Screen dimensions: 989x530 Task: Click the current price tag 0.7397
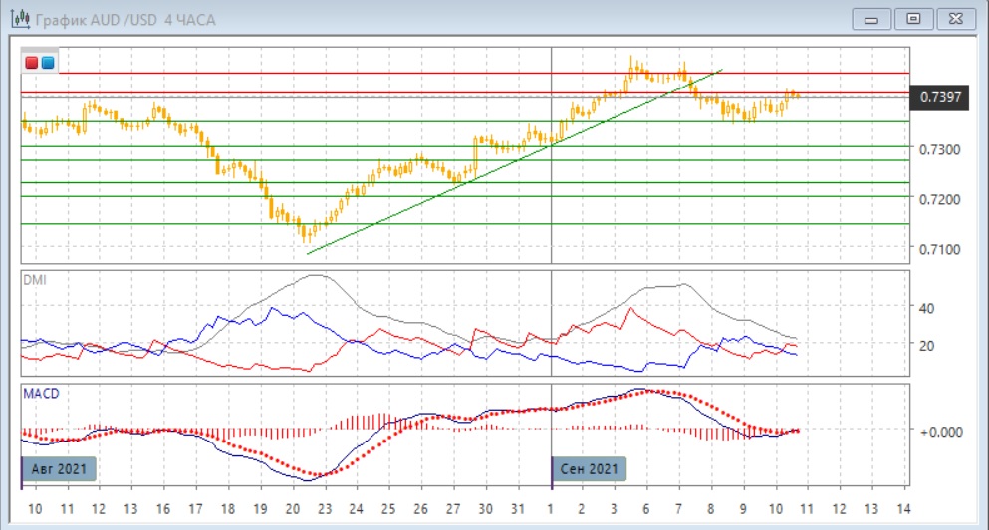click(x=941, y=97)
